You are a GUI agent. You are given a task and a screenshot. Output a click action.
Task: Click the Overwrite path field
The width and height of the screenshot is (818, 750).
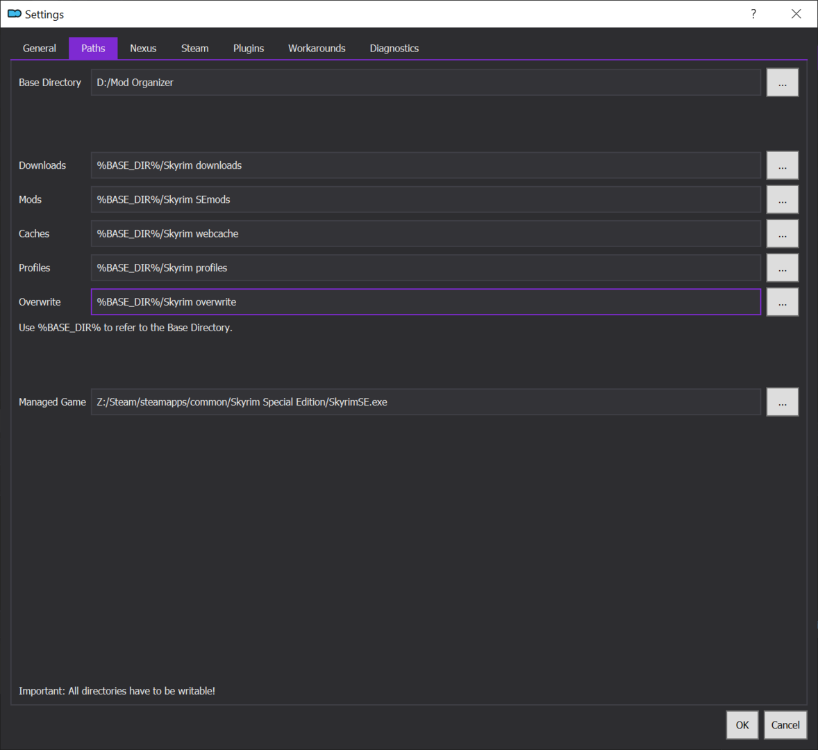click(x=426, y=302)
